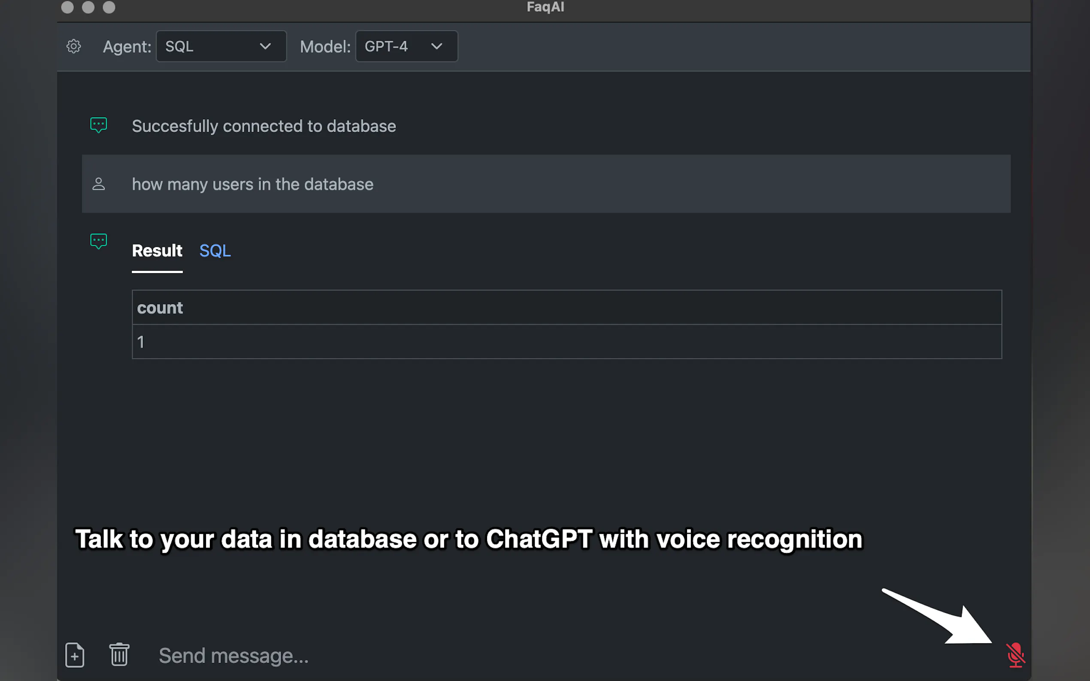
Task: Open the Model GPT-4 dropdown
Action: 406,46
